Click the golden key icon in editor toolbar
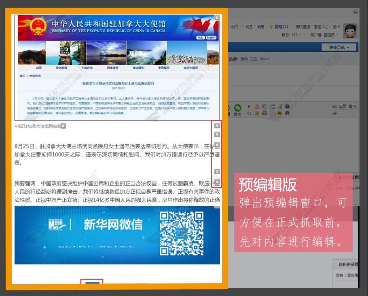Screen dimensions: 368x296 (x=280, y=107)
